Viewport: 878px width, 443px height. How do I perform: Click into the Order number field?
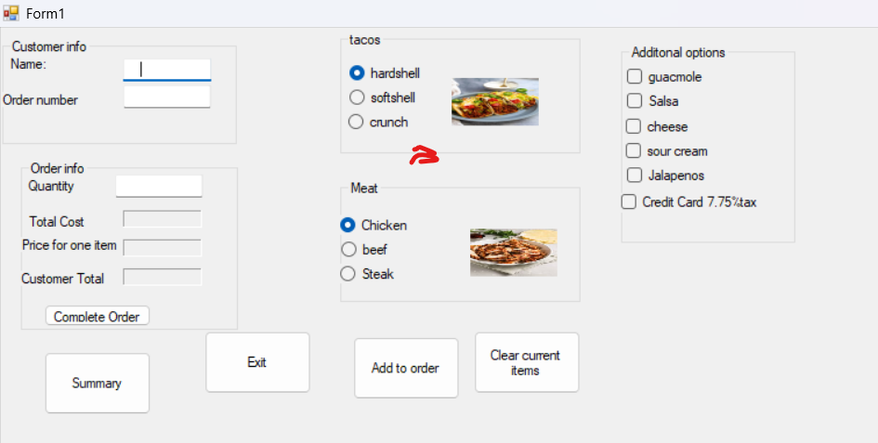coord(166,98)
